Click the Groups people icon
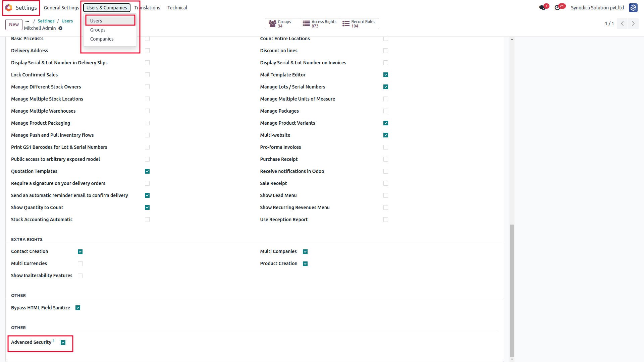644x362 pixels. coord(272,23)
